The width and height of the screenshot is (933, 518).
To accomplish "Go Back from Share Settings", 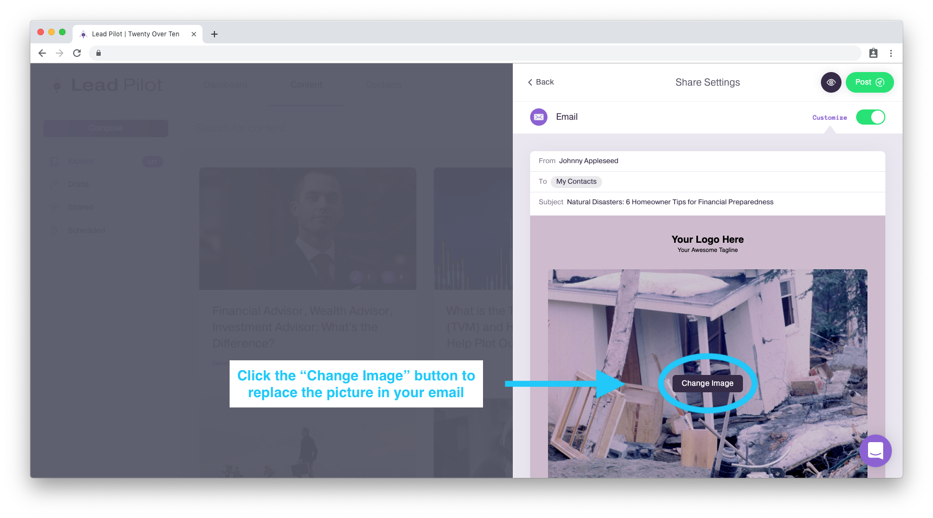I will pyautogui.click(x=541, y=82).
